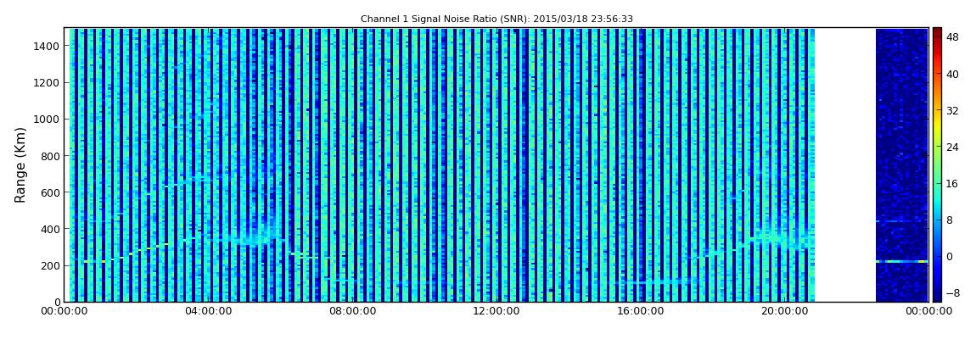Click the colorbar 16 value label
Image resolution: width=976 pixels, height=345 pixels.
[x=952, y=184]
